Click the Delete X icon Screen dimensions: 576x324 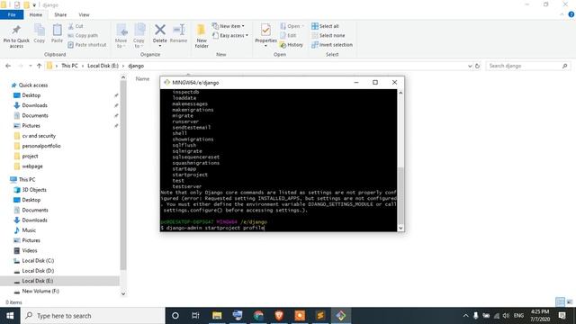pos(160,30)
